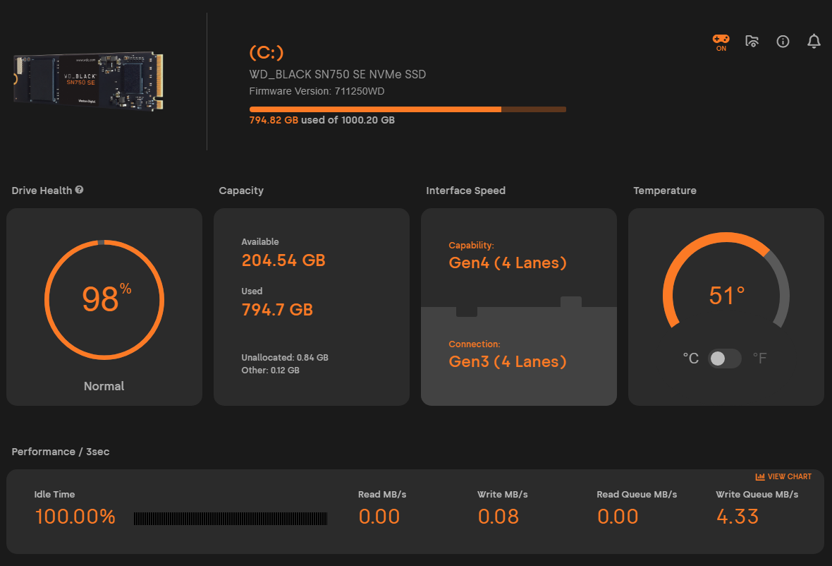Open the notifications bell
The image size is (832, 566).
pyautogui.click(x=814, y=42)
